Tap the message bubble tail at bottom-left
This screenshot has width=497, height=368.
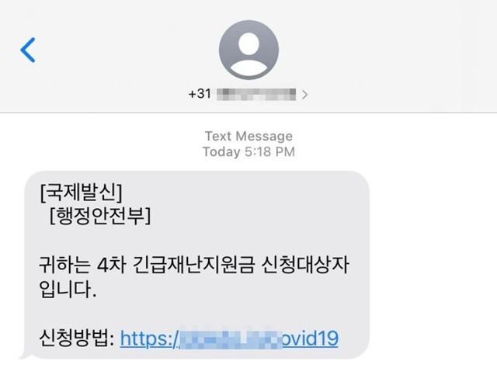tap(25, 356)
